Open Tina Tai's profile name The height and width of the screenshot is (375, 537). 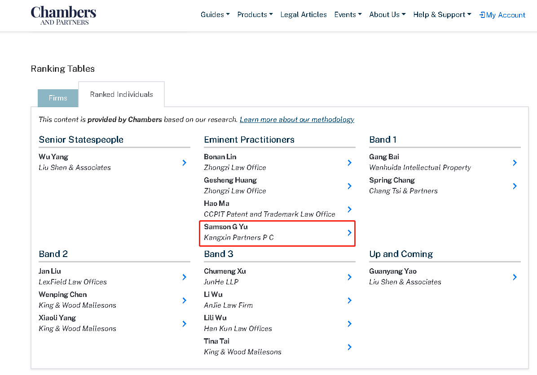(217, 341)
